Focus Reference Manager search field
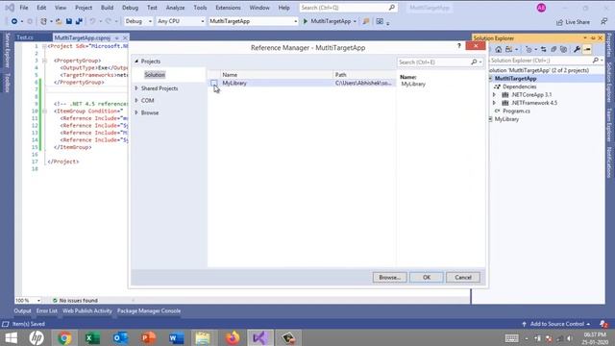 click(x=433, y=62)
